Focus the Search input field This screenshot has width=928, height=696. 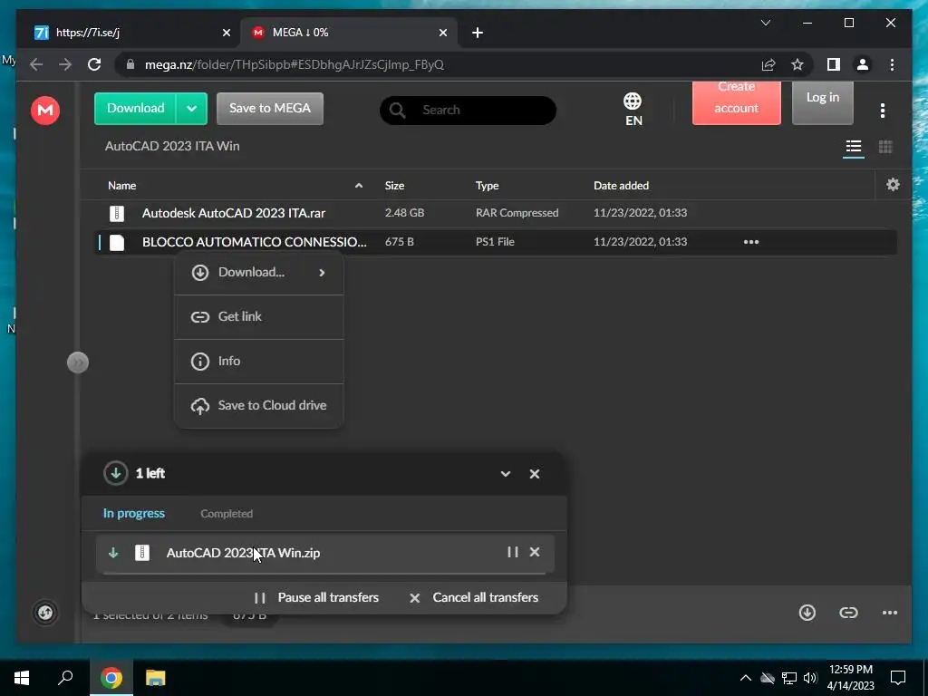tap(468, 110)
